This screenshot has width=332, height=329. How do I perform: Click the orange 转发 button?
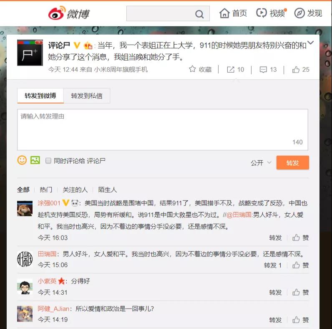(293, 162)
